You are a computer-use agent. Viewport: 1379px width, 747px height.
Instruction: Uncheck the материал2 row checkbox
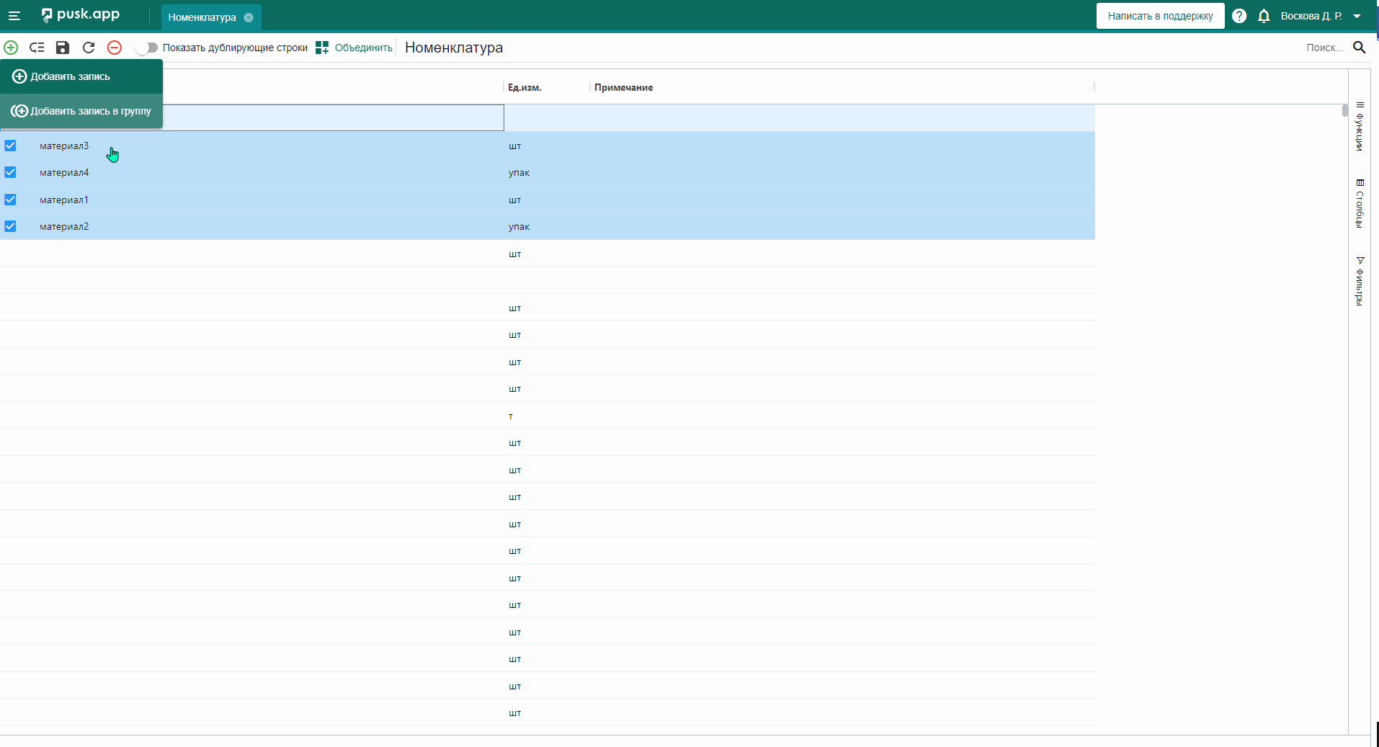[10, 226]
